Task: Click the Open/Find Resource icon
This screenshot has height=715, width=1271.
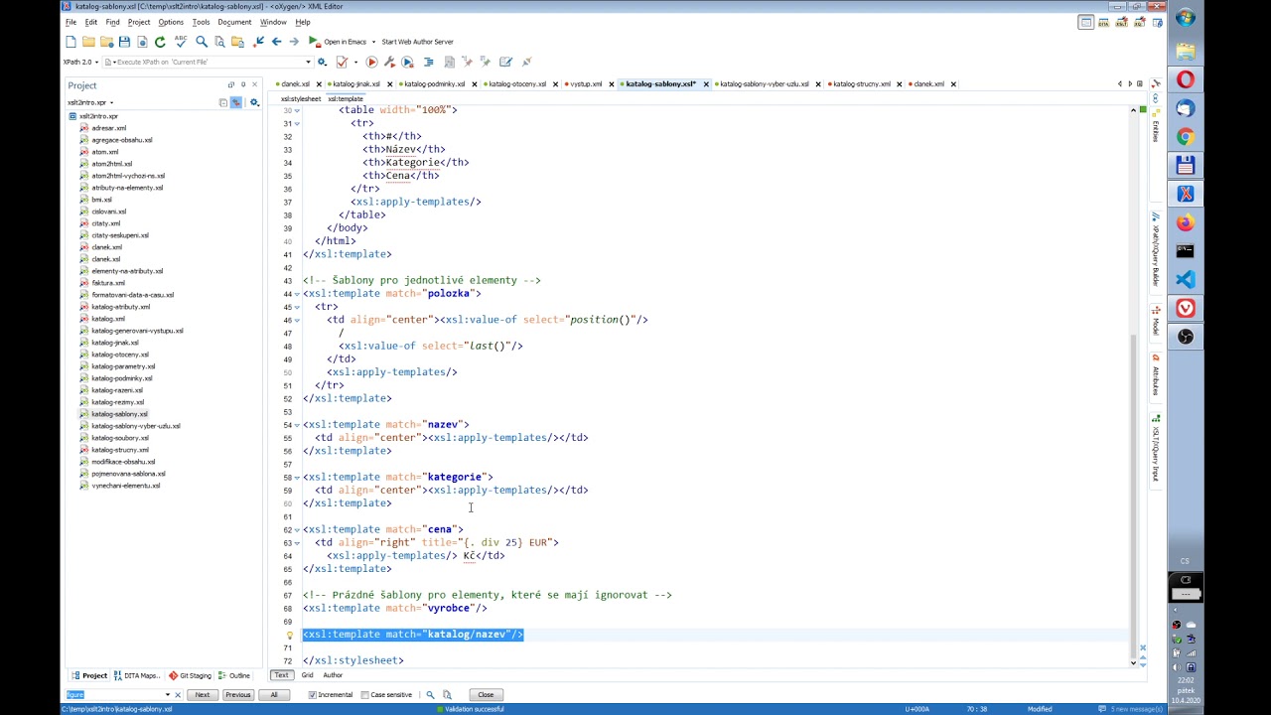Action: click(x=237, y=42)
